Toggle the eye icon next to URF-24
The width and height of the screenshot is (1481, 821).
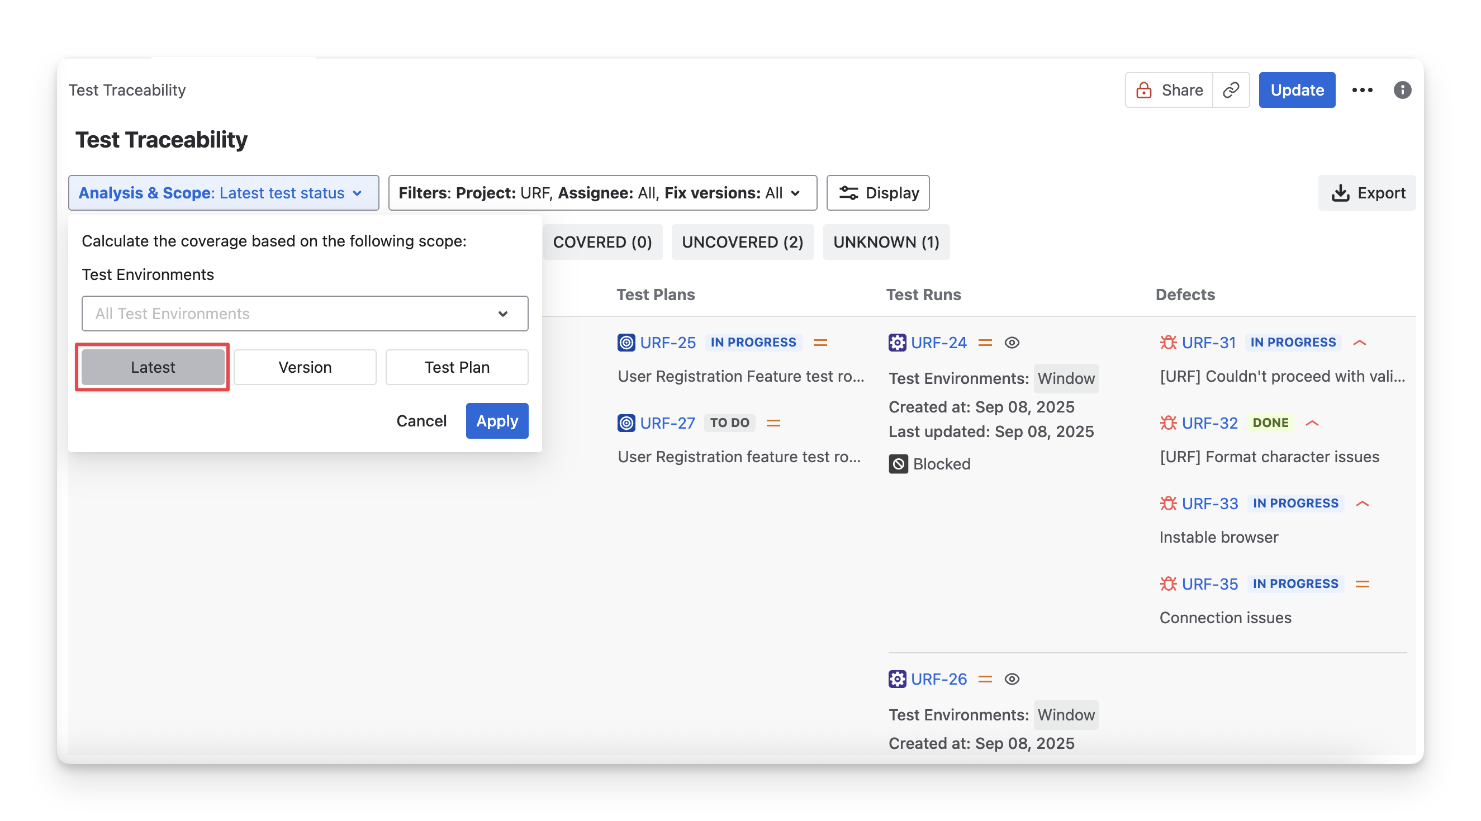pyautogui.click(x=1012, y=343)
